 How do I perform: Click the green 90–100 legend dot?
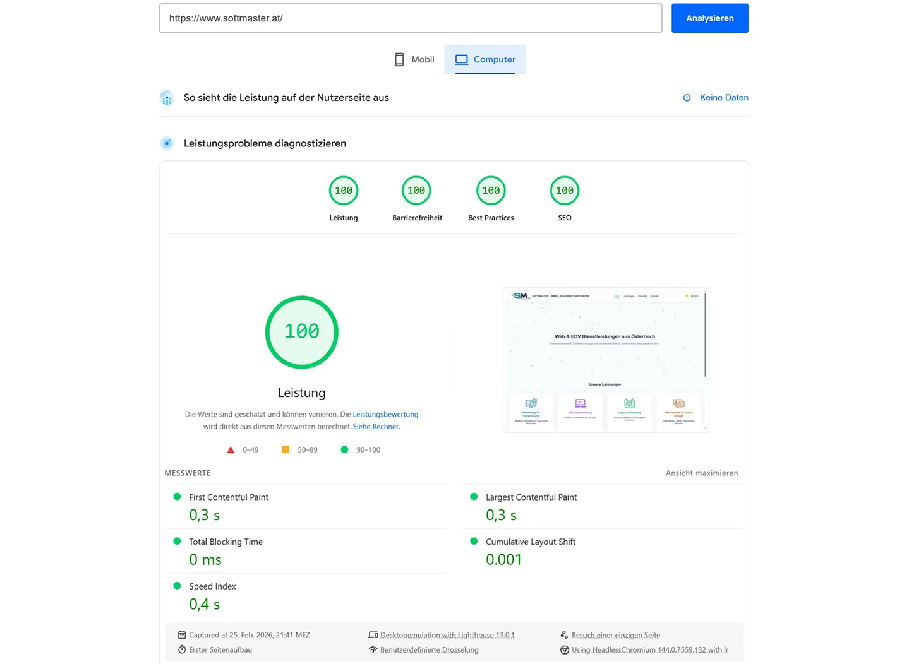[x=344, y=449]
